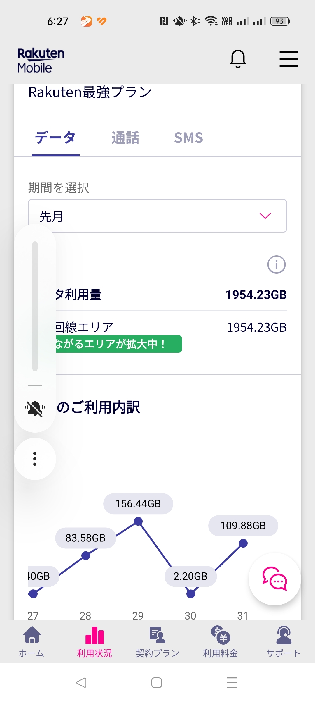Image resolution: width=315 pixels, height=702 pixels.
Task: Expand volume panel three-dot options
Action: (x=35, y=459)
